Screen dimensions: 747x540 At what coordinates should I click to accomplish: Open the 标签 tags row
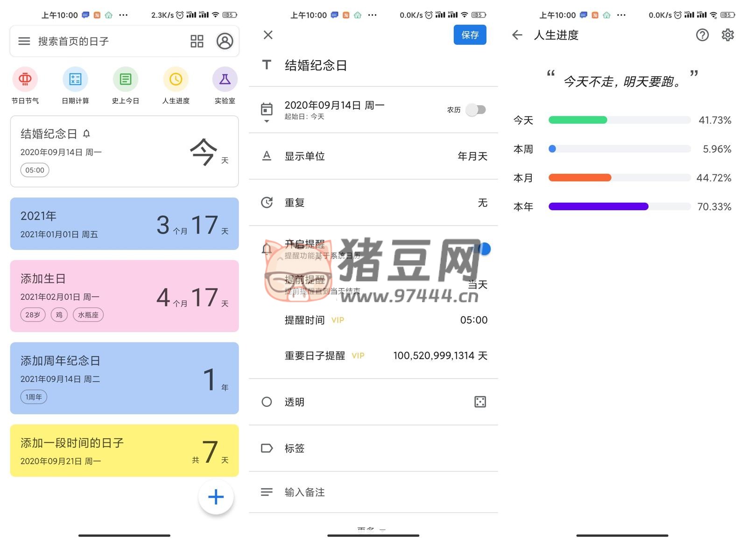(373, 448)
